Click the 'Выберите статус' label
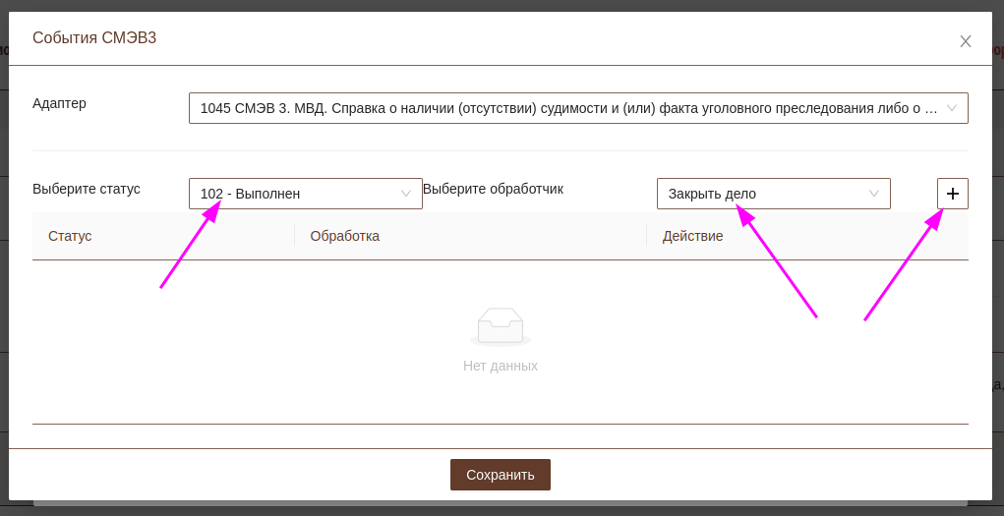Screen dimensions: 1004x516 87,189
